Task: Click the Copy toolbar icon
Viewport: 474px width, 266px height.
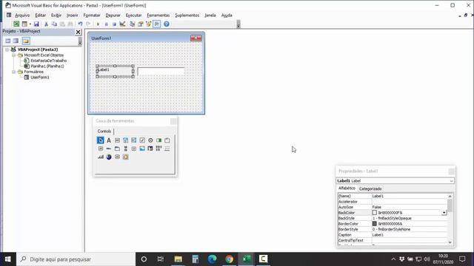Action: 54,24
